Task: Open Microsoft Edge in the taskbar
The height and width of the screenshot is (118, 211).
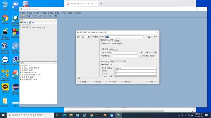Action: pos(64,115)
